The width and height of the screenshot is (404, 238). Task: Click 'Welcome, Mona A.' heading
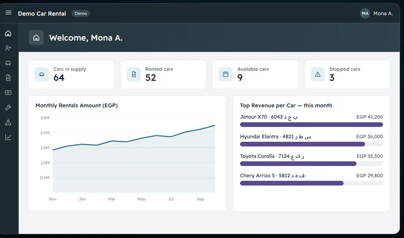pyautogui.click(x=86, y=38)
